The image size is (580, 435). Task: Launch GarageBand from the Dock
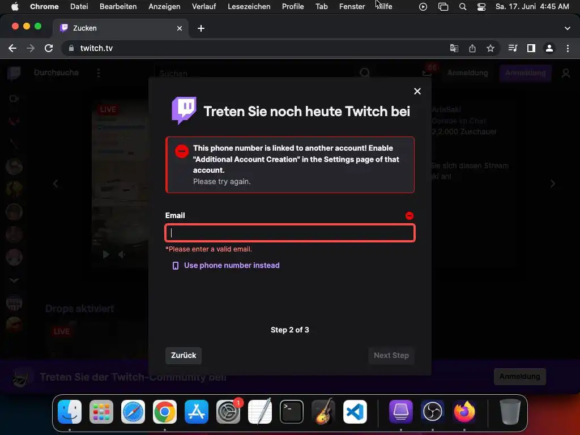323,412
